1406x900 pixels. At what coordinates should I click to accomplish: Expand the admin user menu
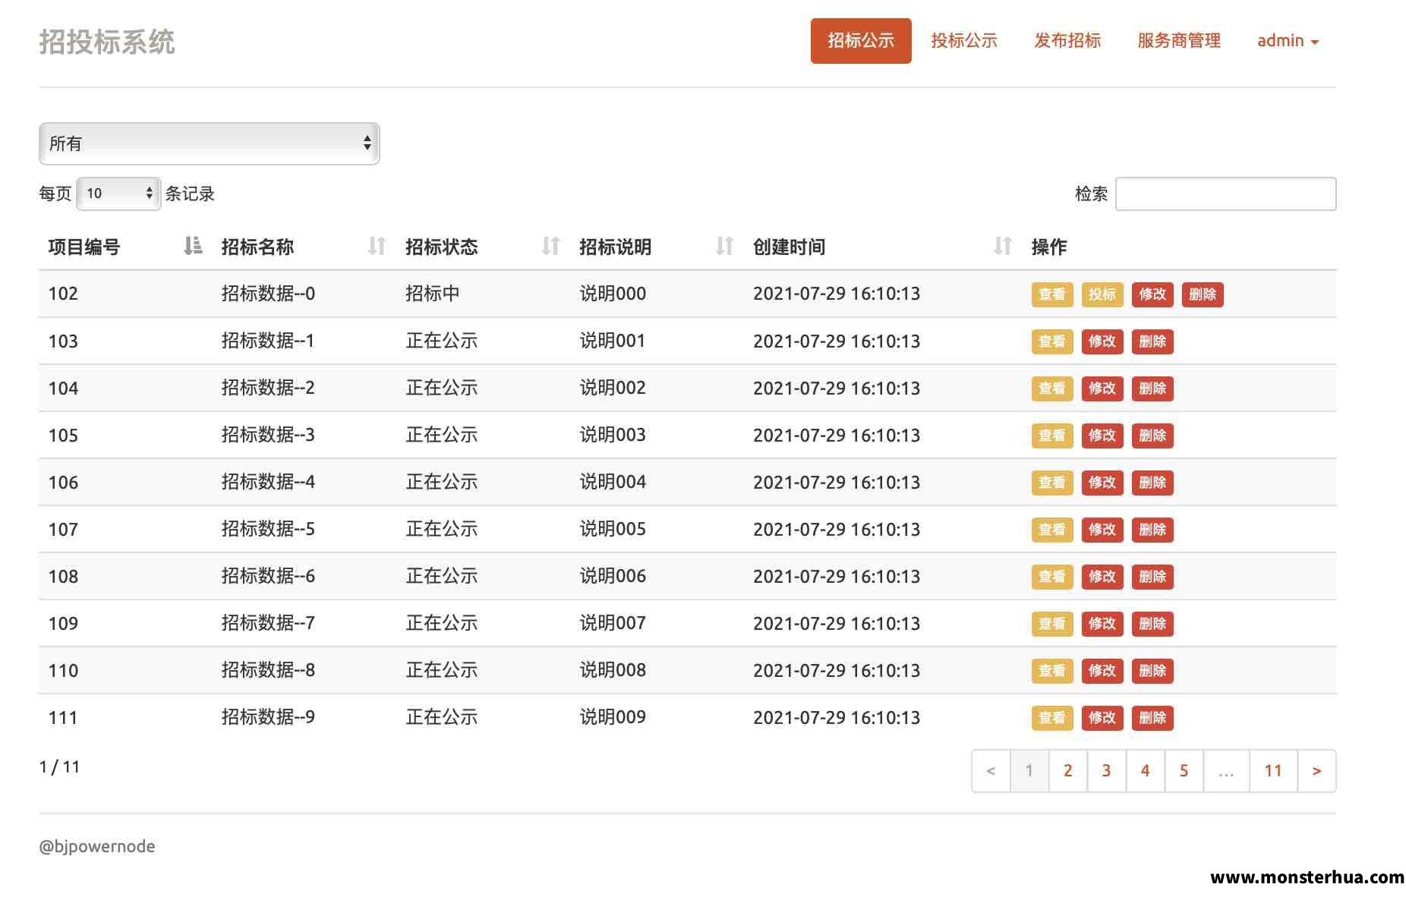[x=1288, y=41]
